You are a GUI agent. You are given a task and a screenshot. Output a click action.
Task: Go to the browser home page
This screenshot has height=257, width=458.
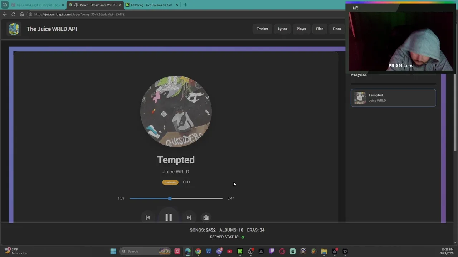pyautogui.click(x=22, y=14)
